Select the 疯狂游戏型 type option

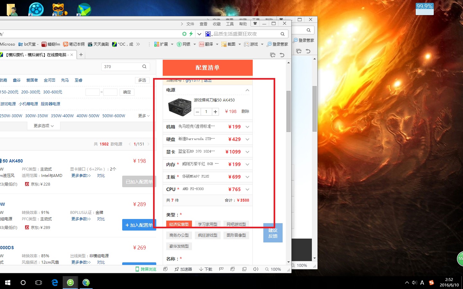pyautogui.click(x=208, y=235)
